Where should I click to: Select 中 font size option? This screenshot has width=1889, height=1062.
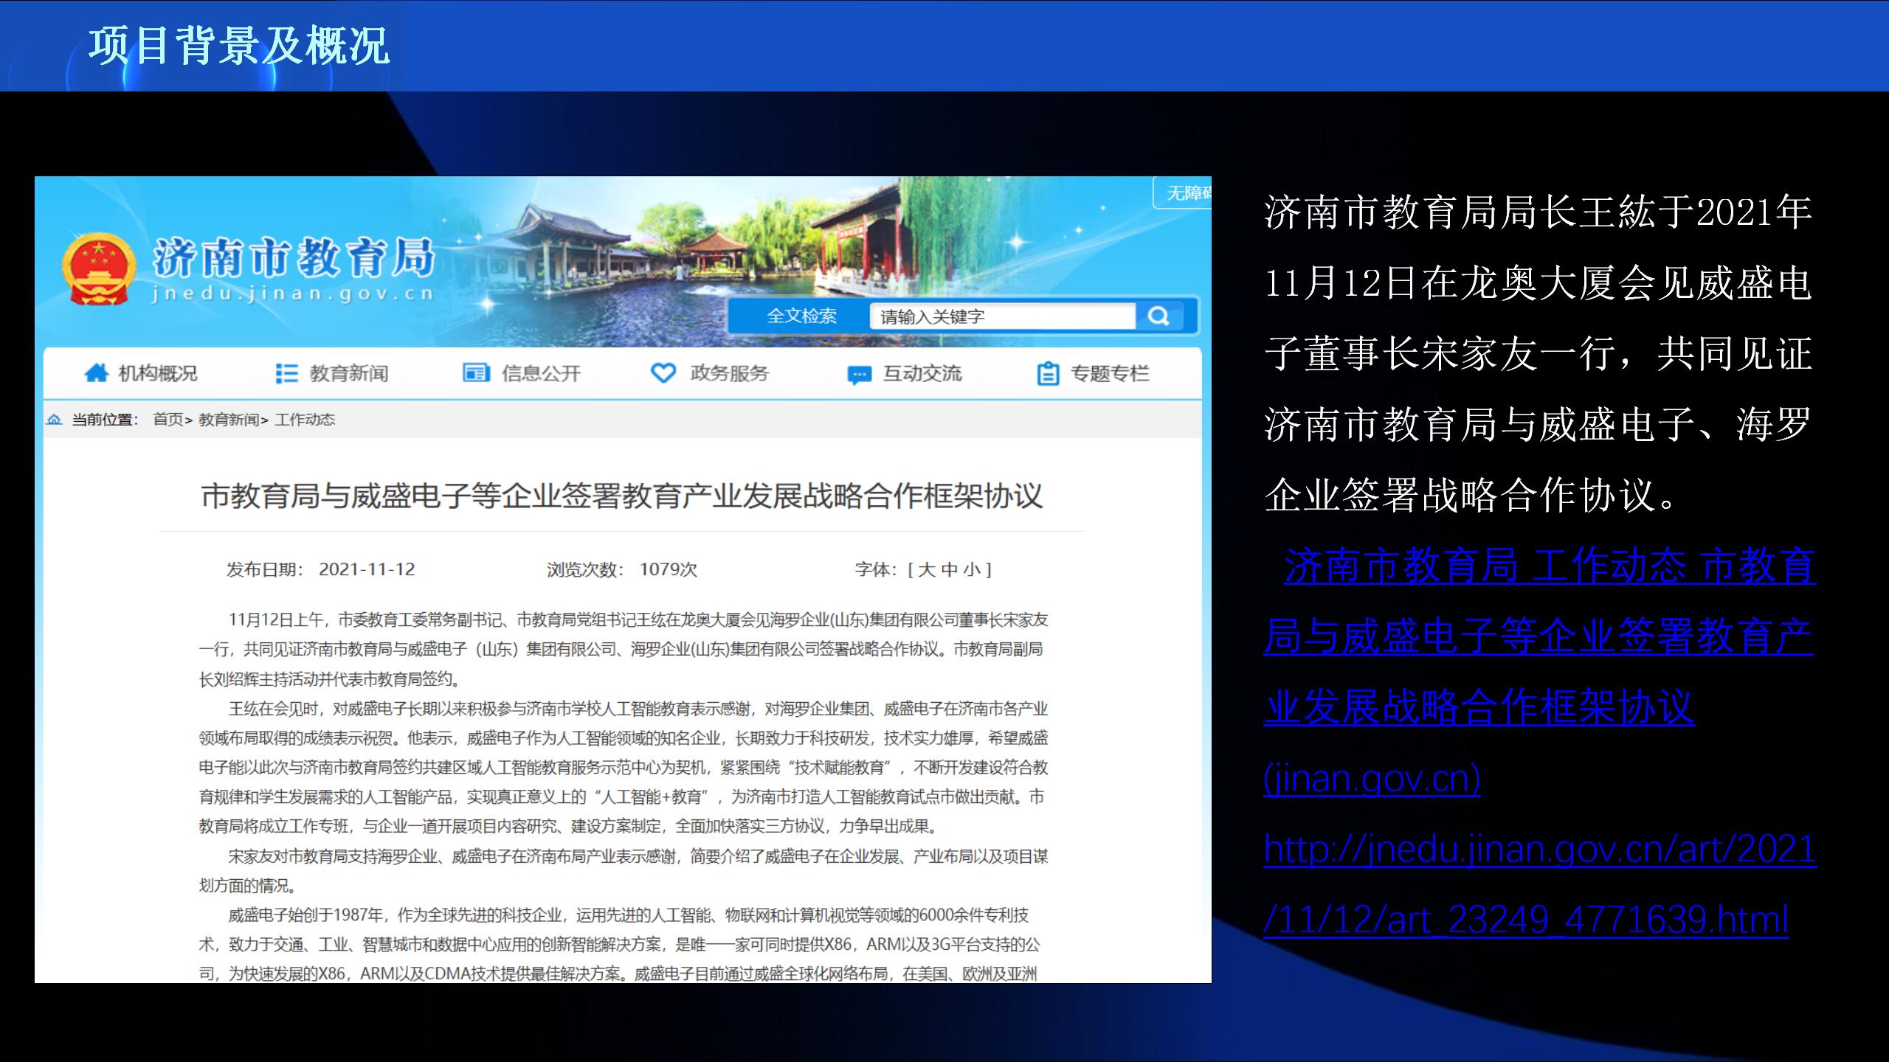coord(950,569)
